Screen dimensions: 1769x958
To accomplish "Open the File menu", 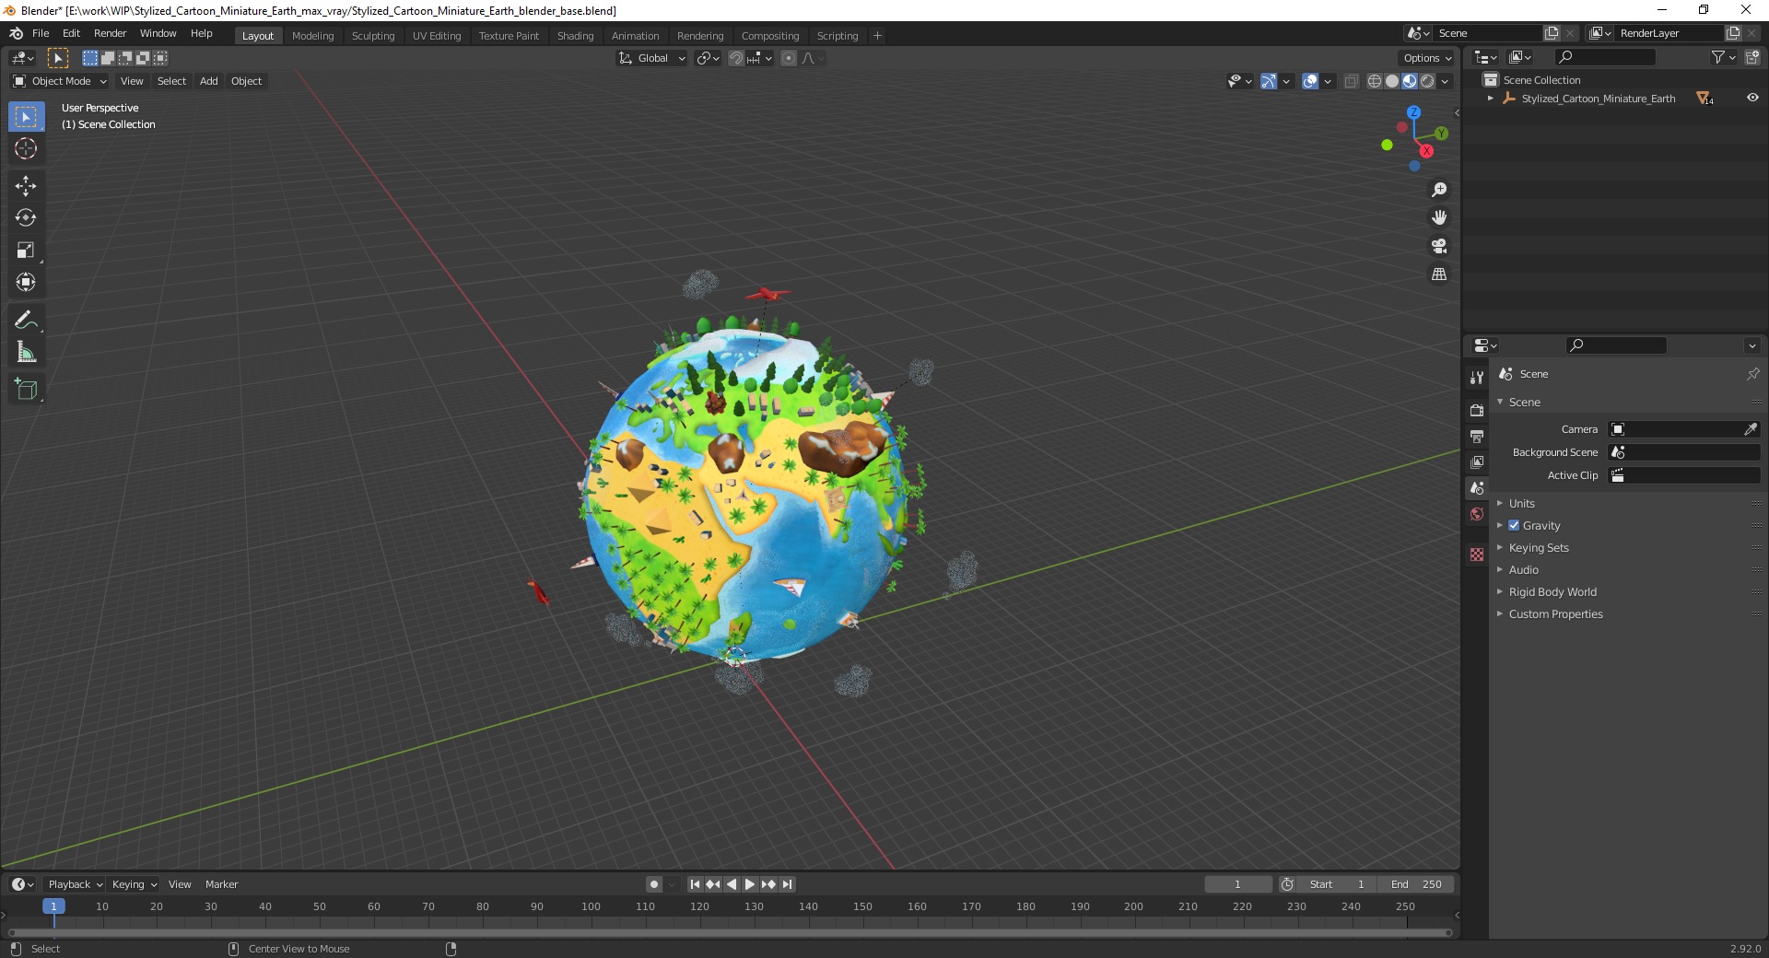I will (x=41, y=33).
